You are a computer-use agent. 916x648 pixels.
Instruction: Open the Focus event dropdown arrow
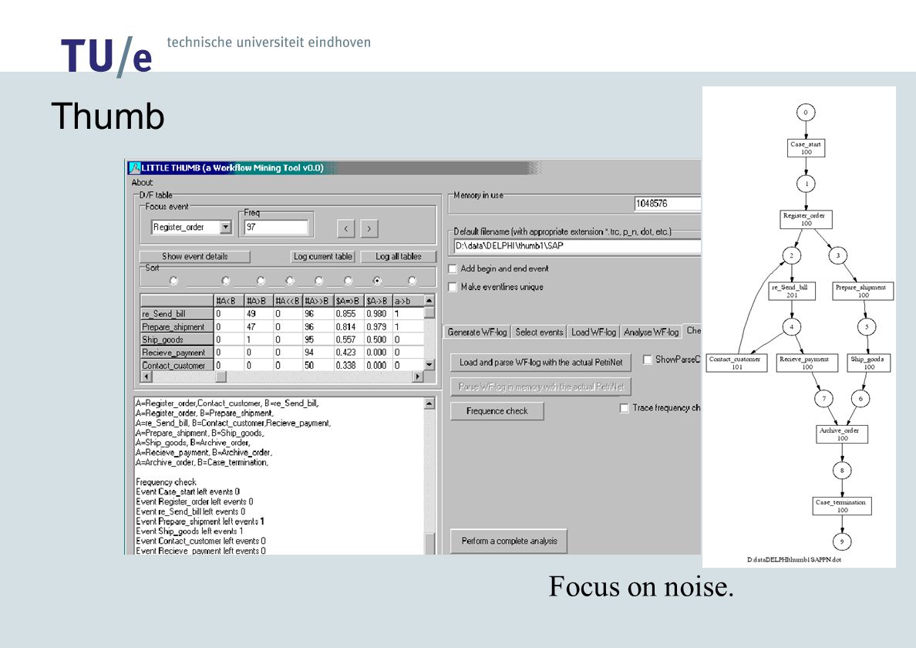coord(226,228)
